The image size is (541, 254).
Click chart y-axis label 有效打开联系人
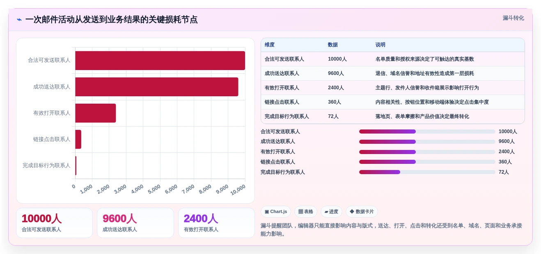52,113
